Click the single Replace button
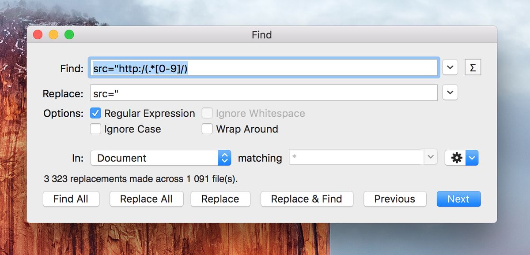Viewport: 530px width, 255px height. coord(220,199)
